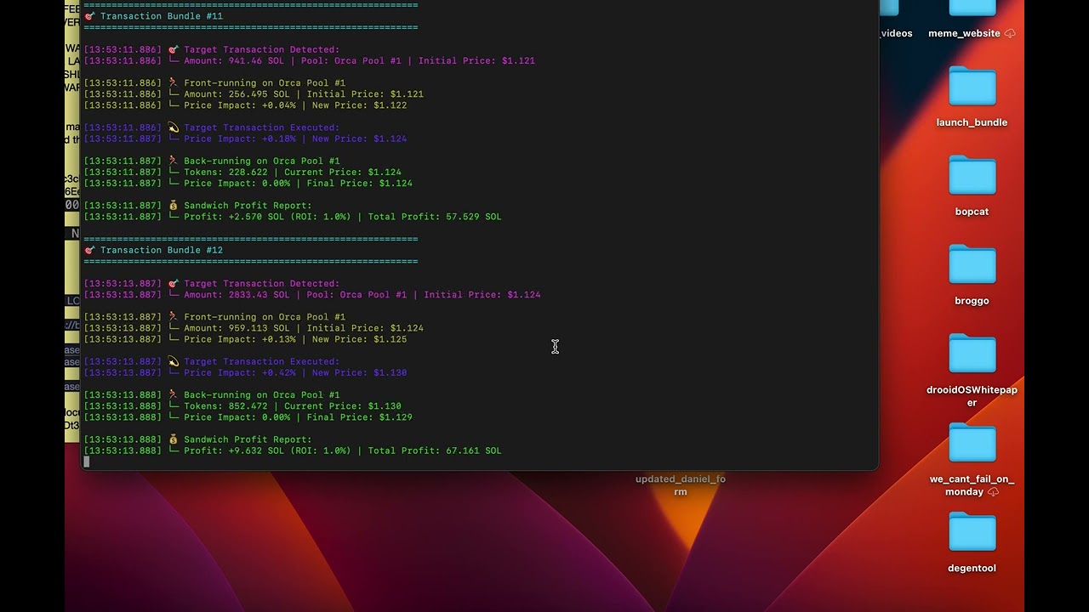
Task: Click the cloud icon beside we_cant_fail_on_monday label
Action: point(993,491)
